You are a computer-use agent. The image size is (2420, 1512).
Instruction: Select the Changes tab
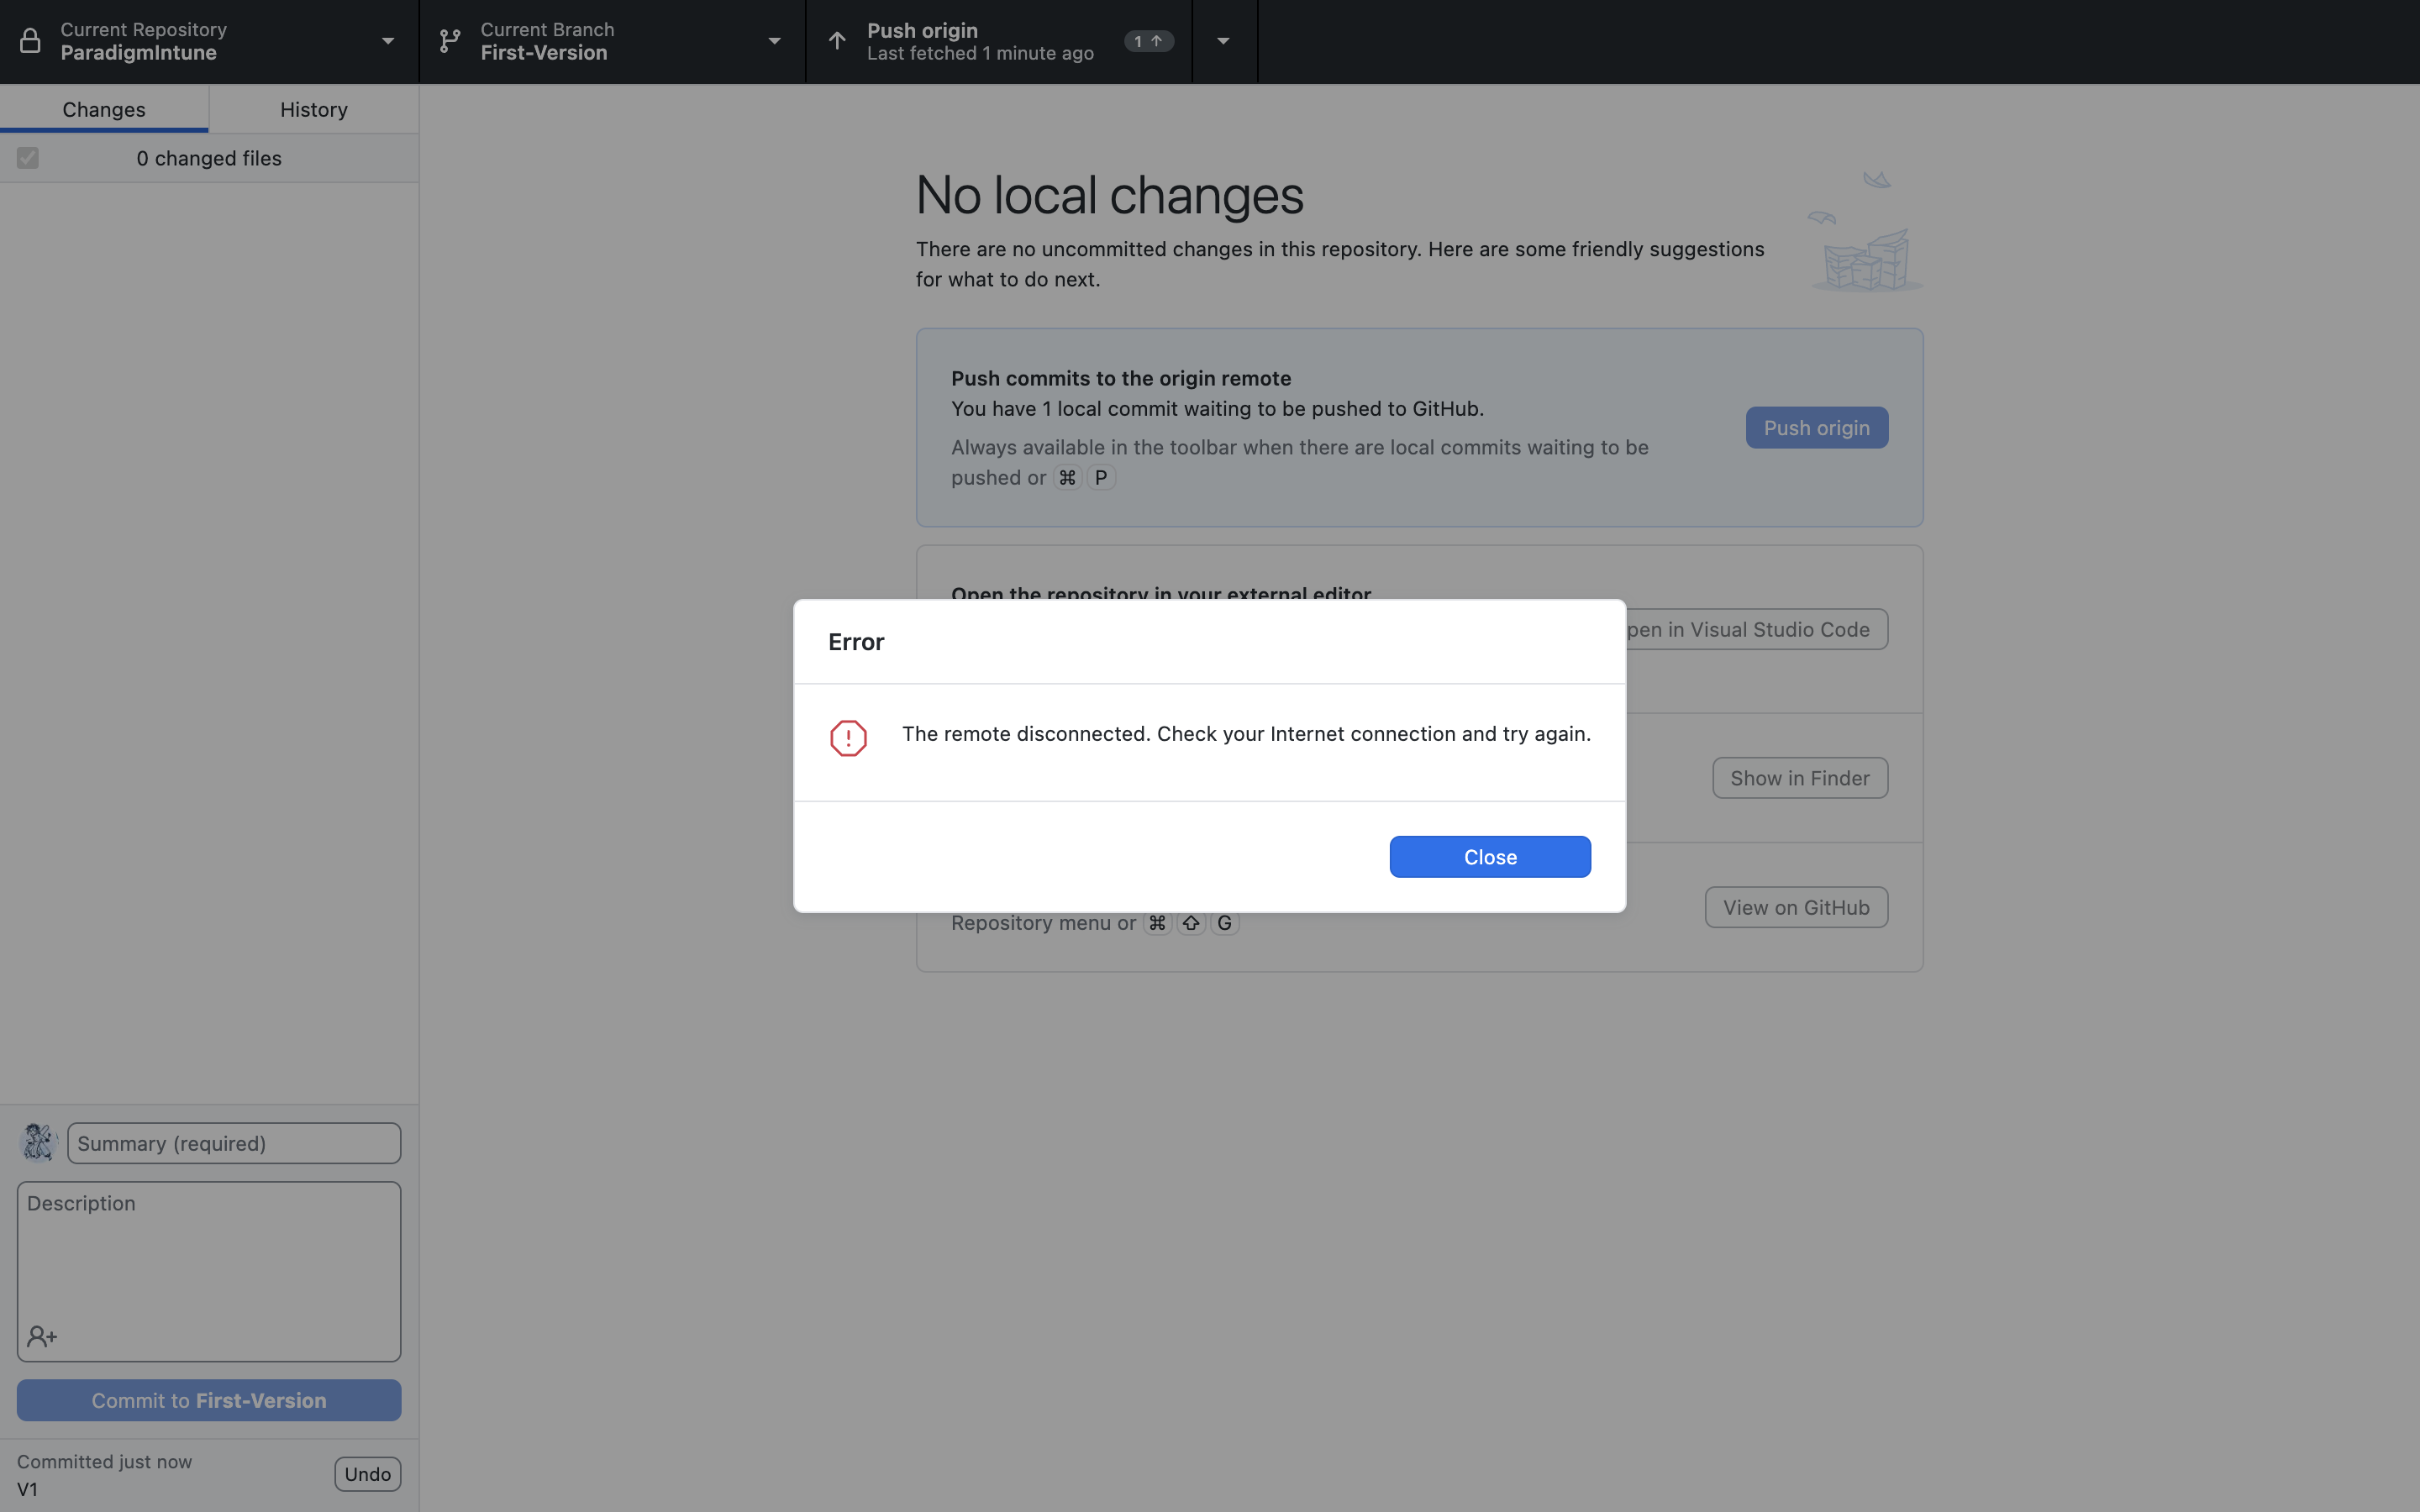(104, 108)
